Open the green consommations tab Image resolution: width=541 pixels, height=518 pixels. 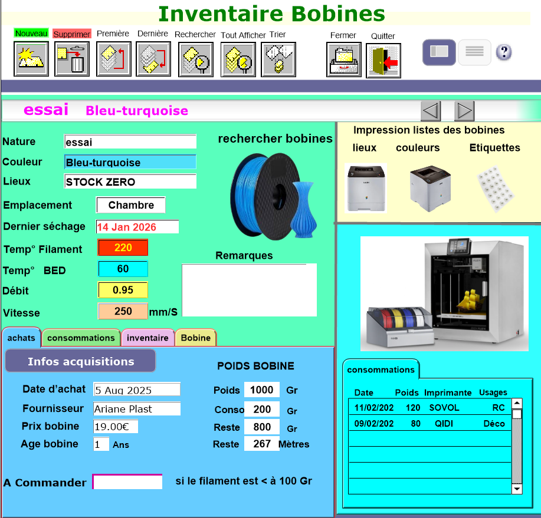pos(81,338)
